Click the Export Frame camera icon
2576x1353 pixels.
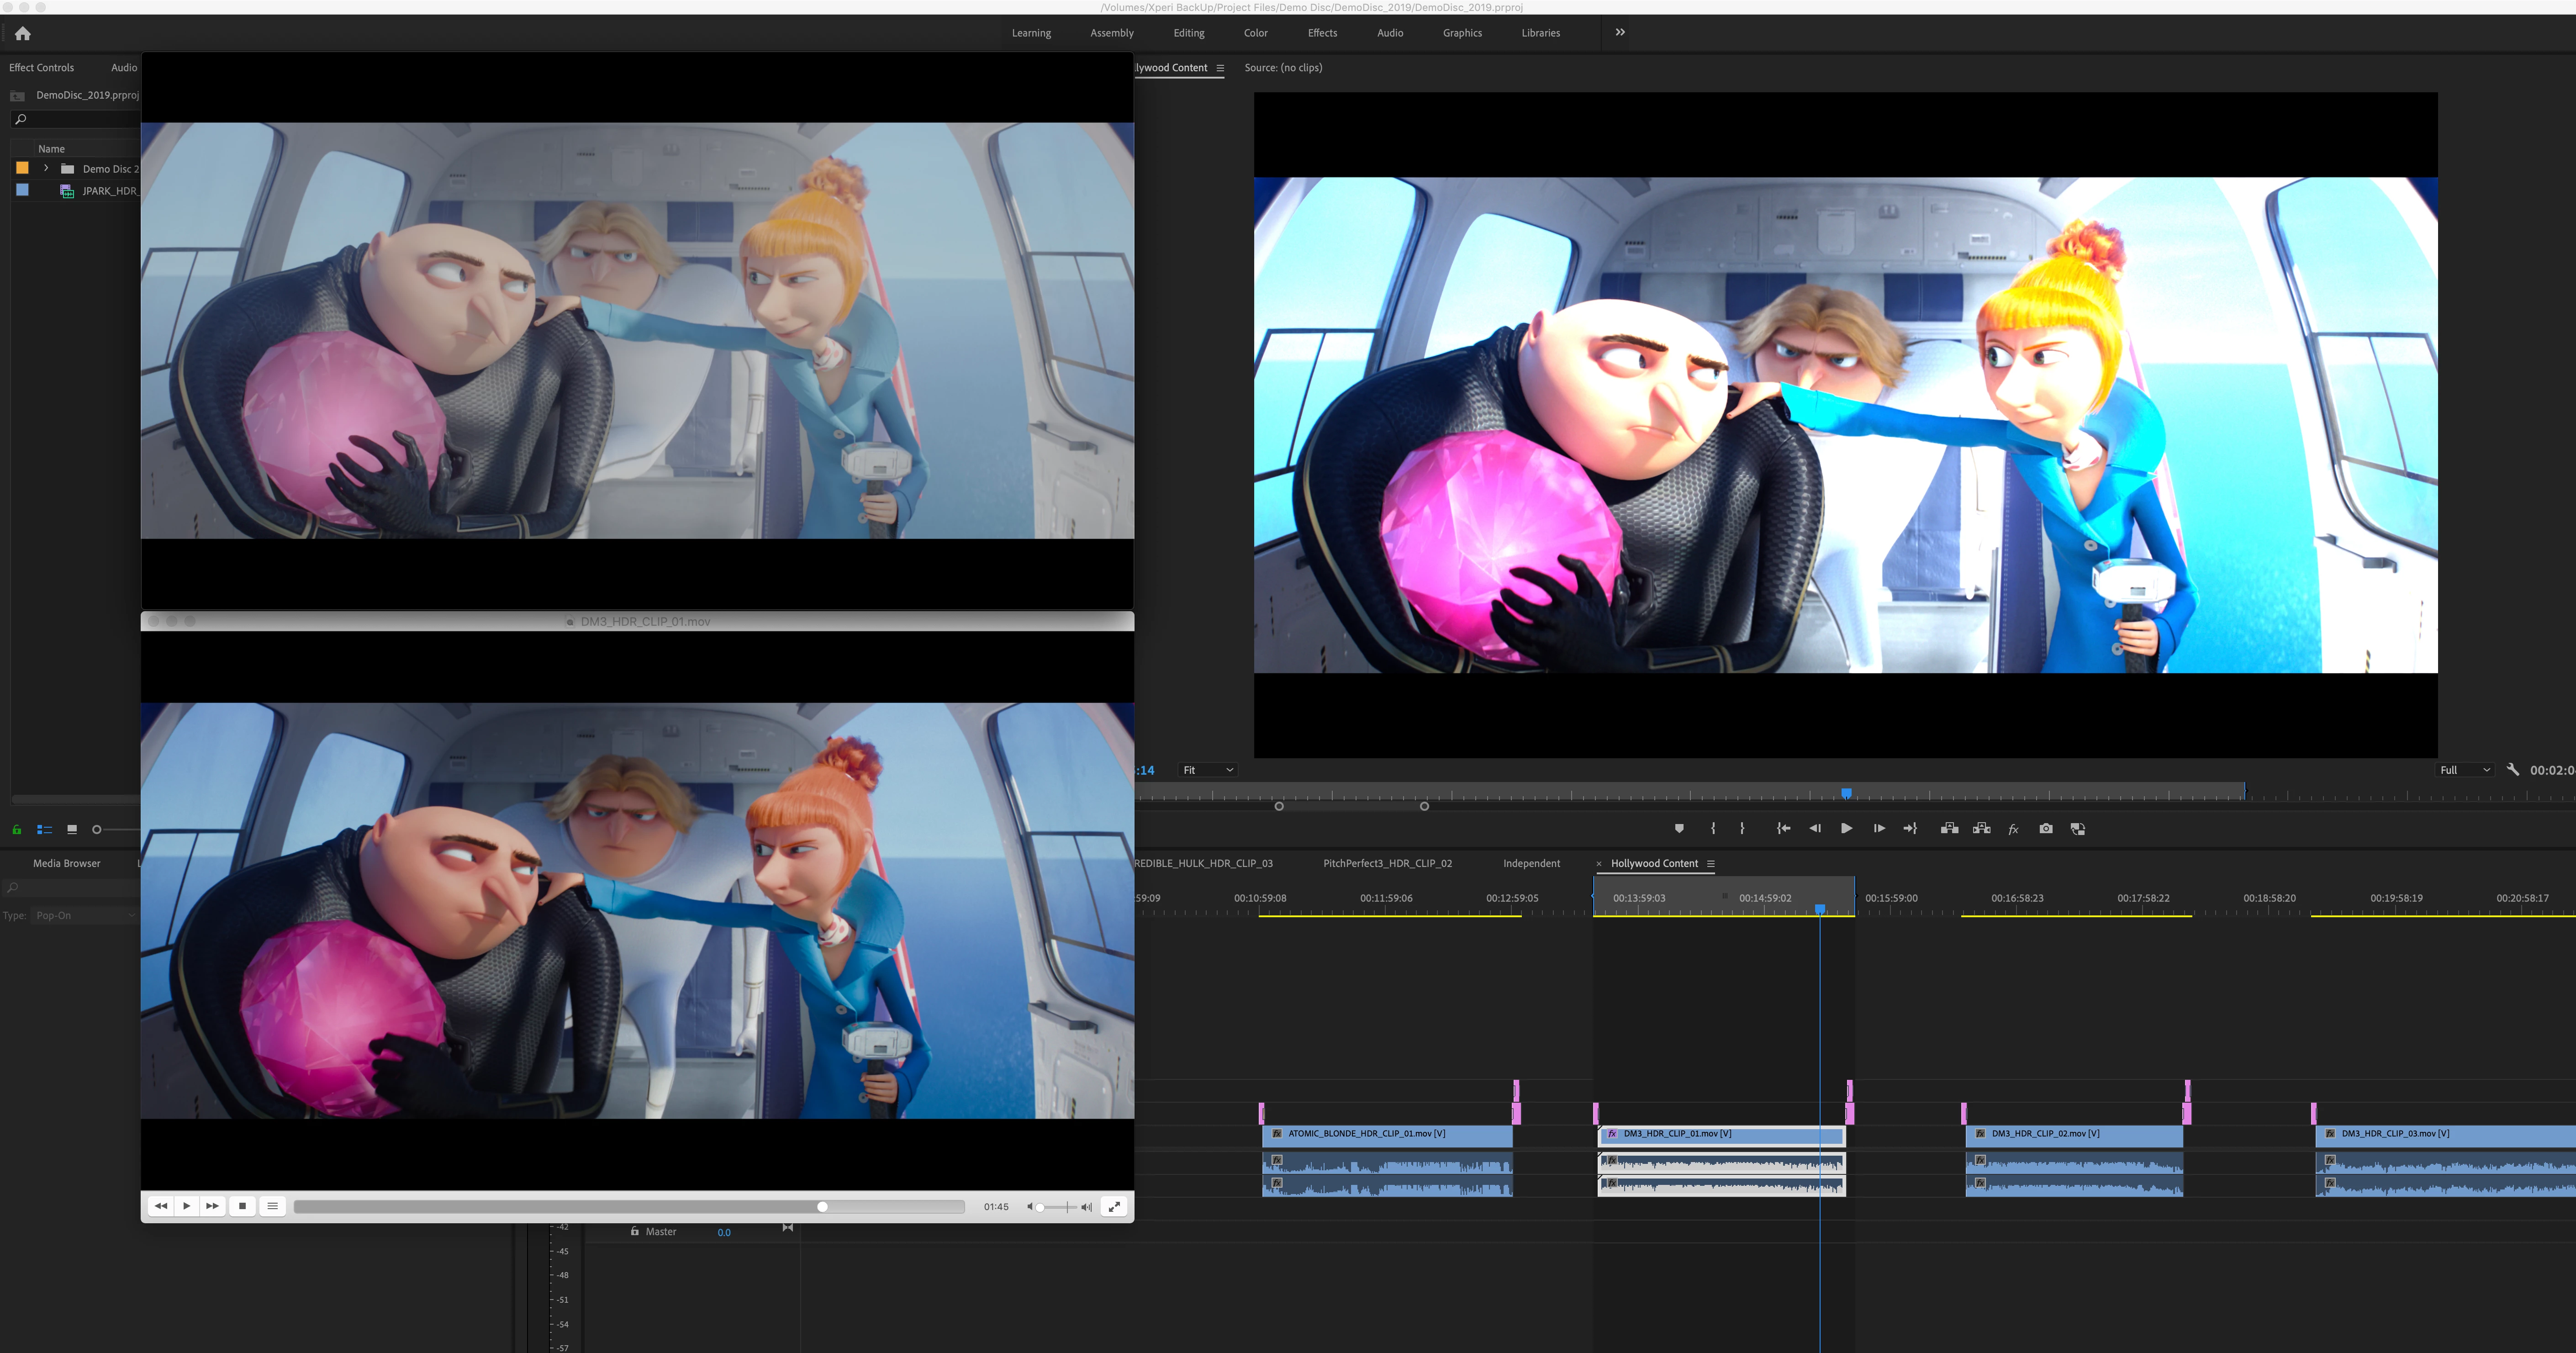tap(2046, 828)
